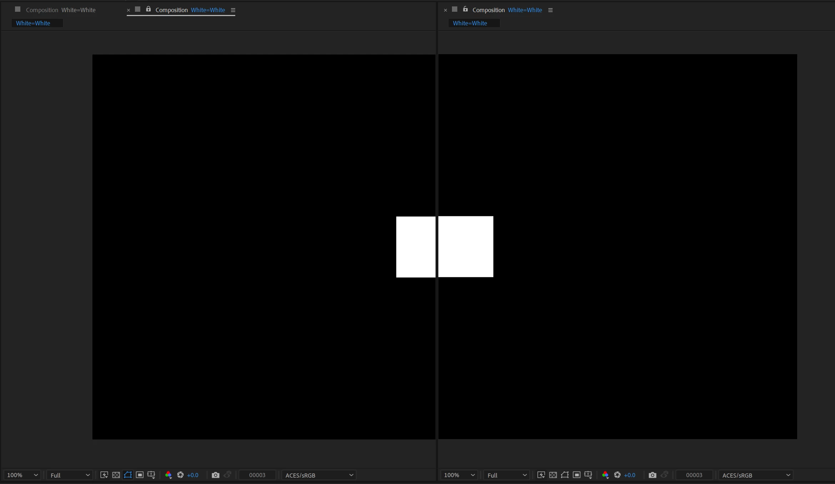Open left viewer 100% magnification dropdown
The height and width of the screenshot is (484, 835).
22,475
